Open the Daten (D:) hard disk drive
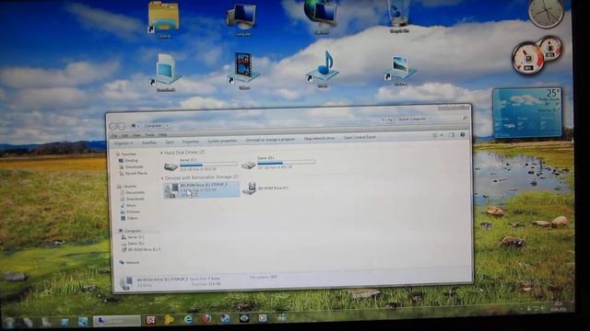 point(278,163)
